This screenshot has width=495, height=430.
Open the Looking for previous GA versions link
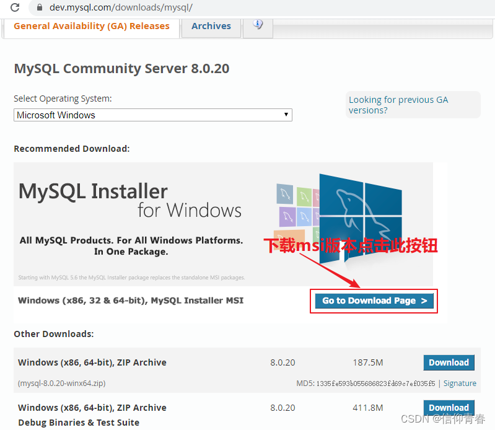(x=398, y=105)
